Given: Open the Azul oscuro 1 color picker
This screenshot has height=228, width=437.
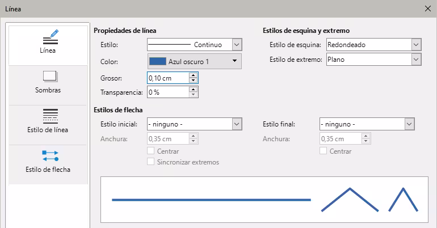Looking at the screenshot, I should (195, 61).
